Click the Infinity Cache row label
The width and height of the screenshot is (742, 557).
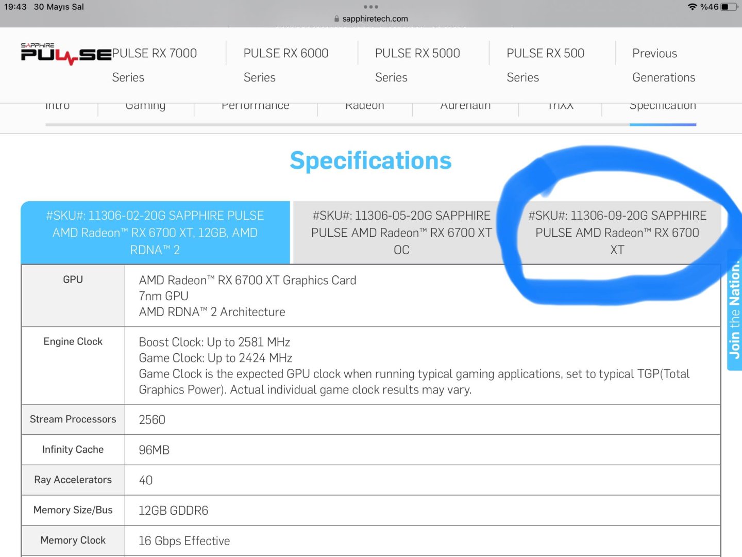tap(73, 450)
